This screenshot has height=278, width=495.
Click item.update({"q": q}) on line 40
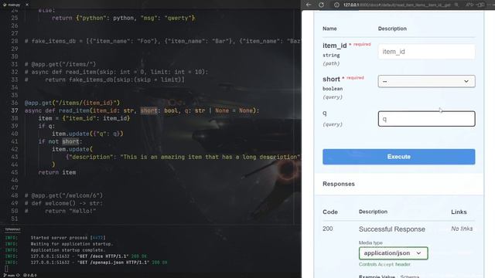tap(87, 134)
